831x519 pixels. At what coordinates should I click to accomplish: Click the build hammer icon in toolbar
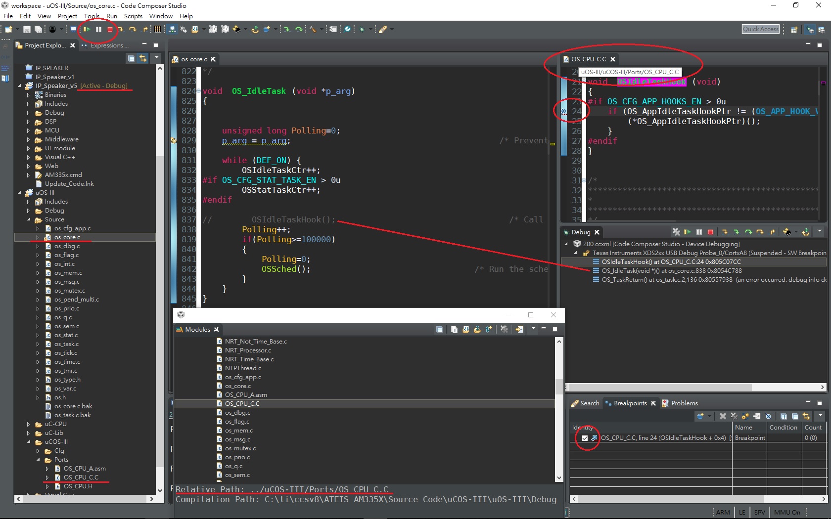click(313, 30)
